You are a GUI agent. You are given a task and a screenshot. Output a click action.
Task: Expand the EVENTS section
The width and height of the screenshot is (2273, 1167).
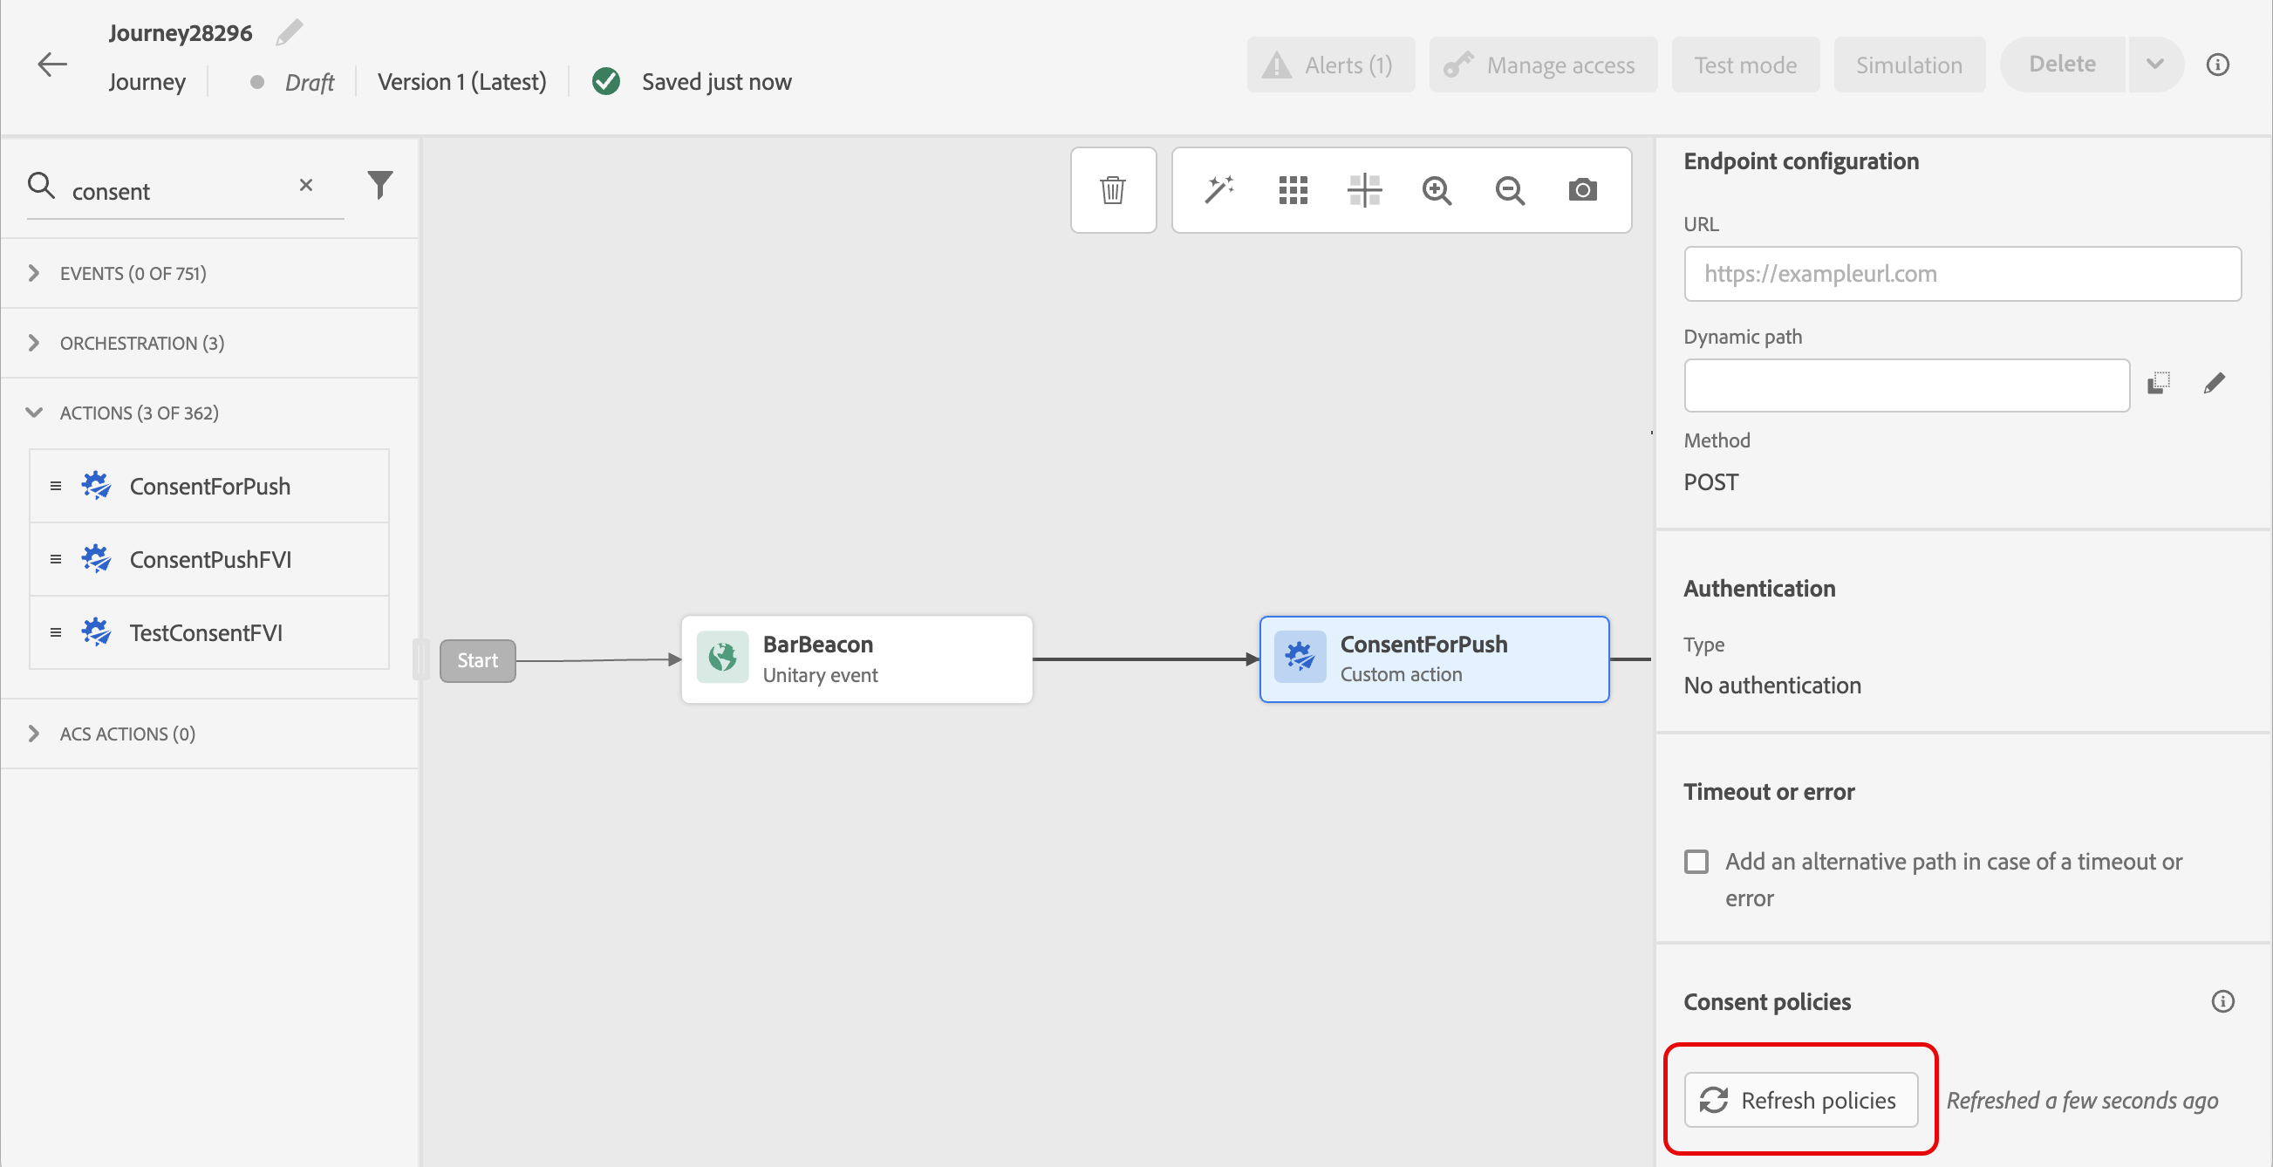click(34, 274)
